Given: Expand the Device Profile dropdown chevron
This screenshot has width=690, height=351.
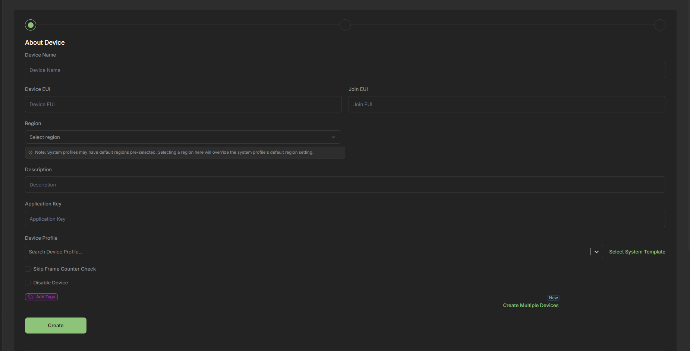Looking at the screenshot, I should pyautogui.click(x=596, y=252).
